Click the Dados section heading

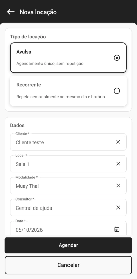pyautogui.click(x=17, y=125)
